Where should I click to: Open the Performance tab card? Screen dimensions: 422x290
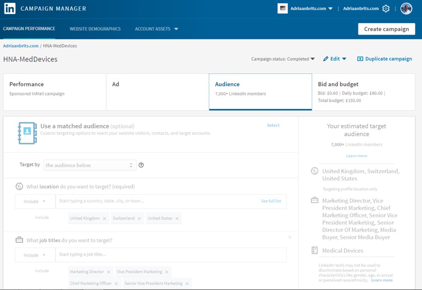tap(55, 92)
